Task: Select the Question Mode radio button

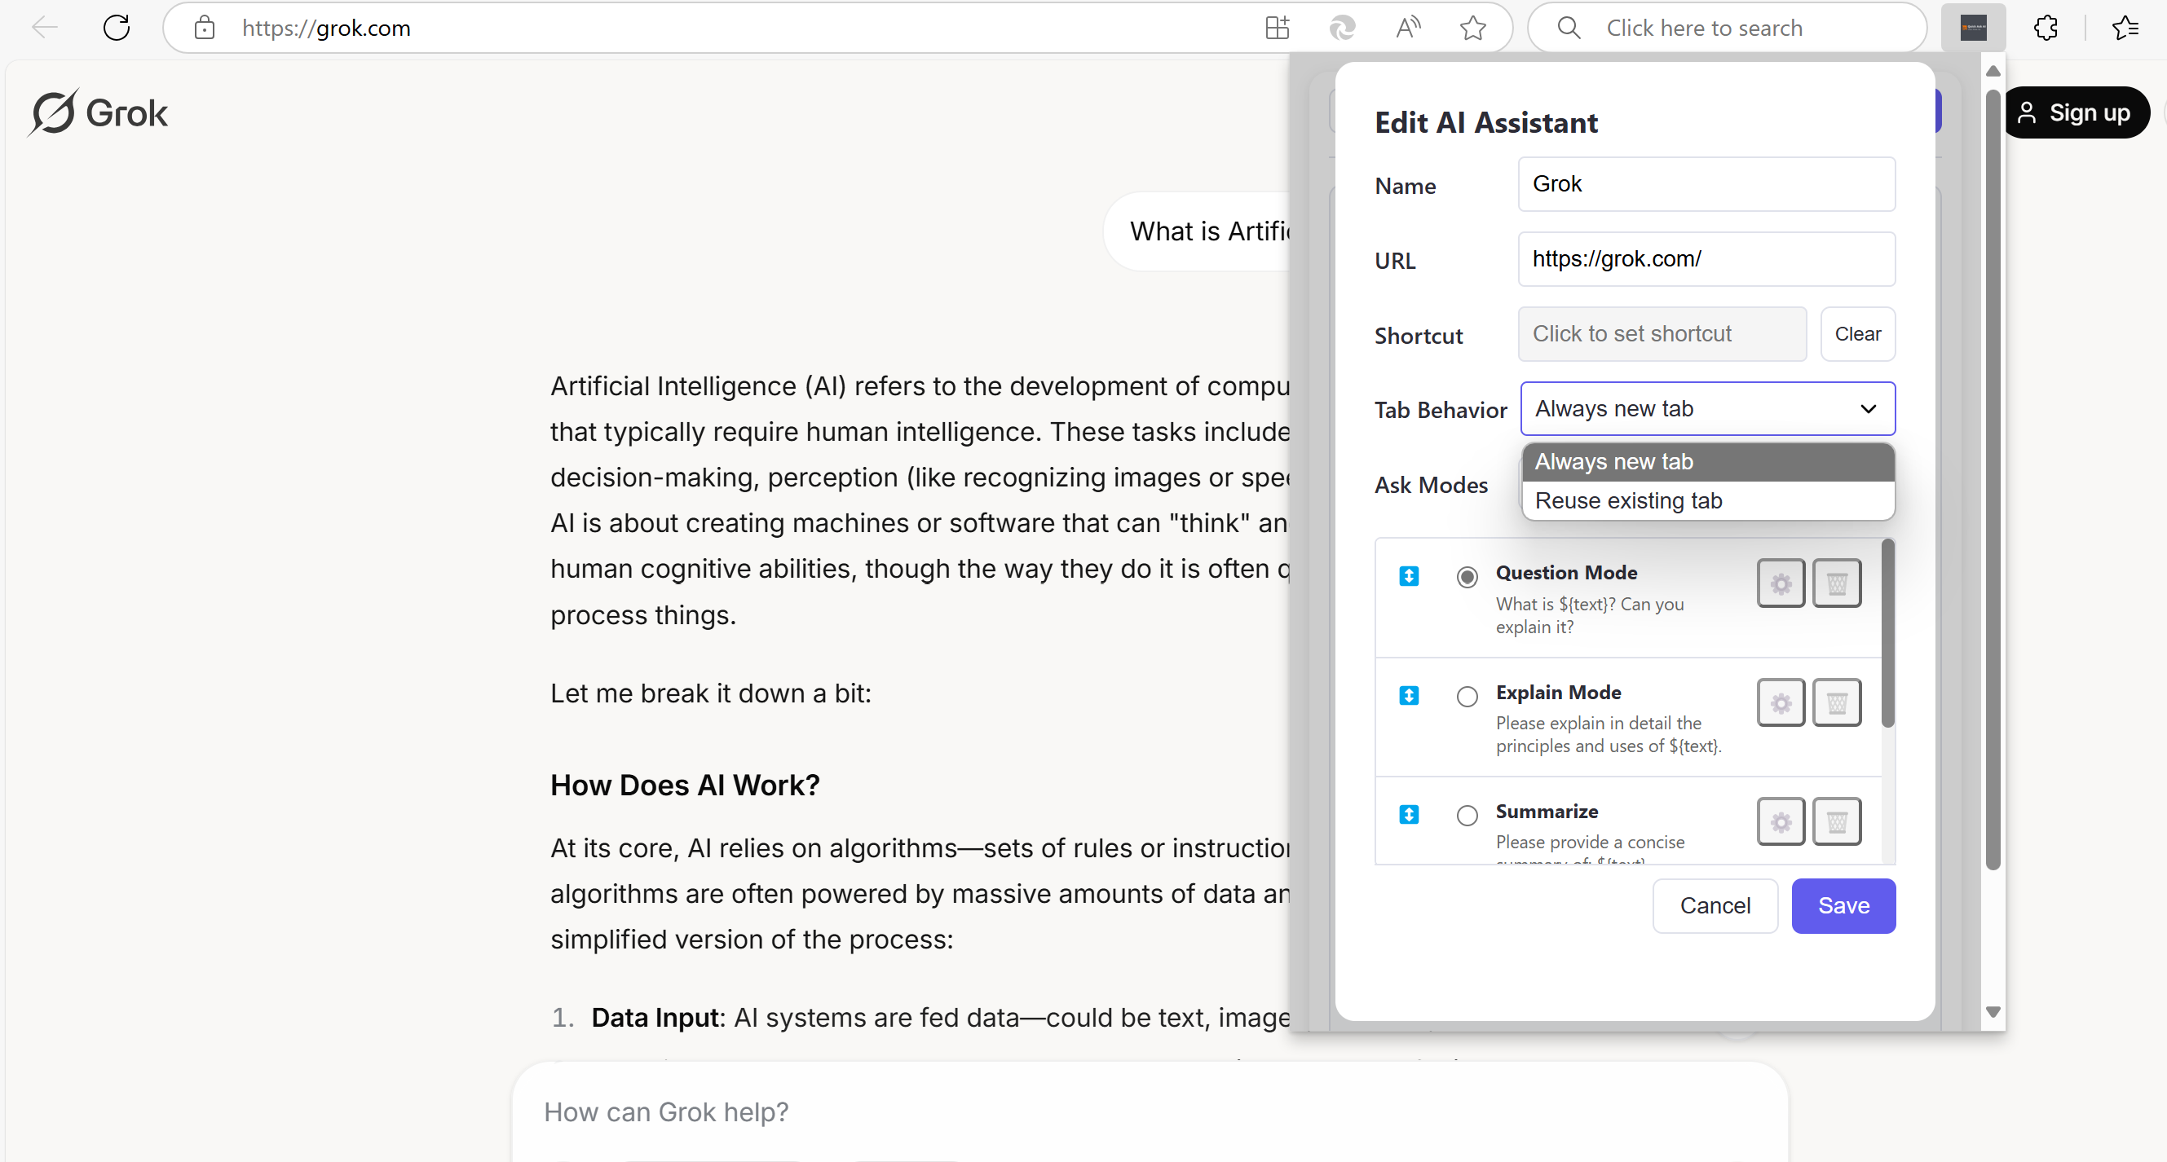Action: [x=1467, y=577]
